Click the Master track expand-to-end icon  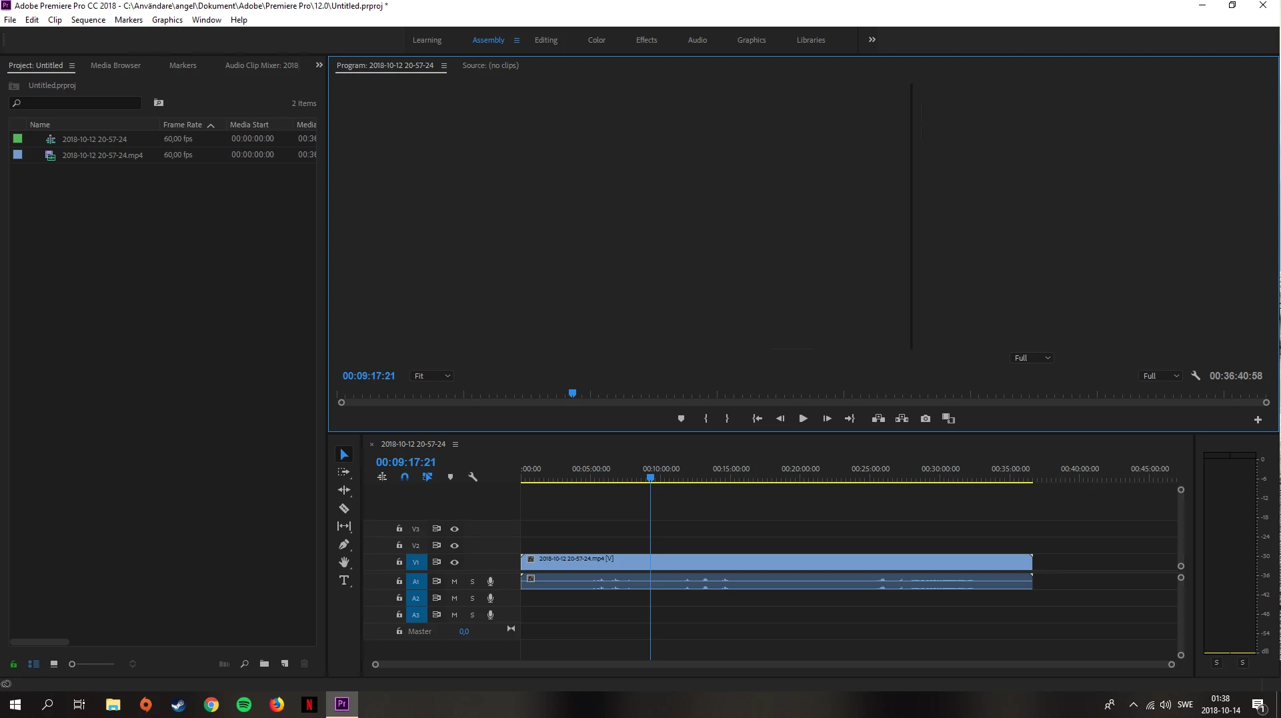pos(511,629)
